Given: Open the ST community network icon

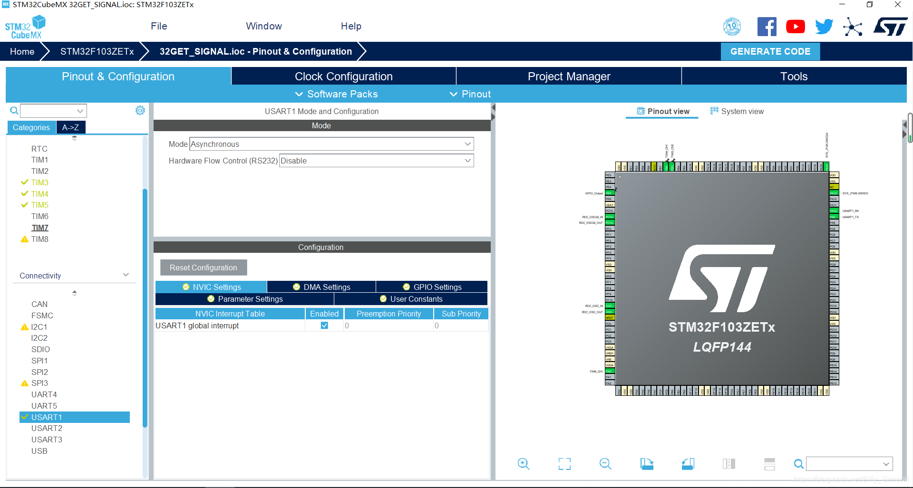Looking at the screenshot, I should click(x=853, y=27).
